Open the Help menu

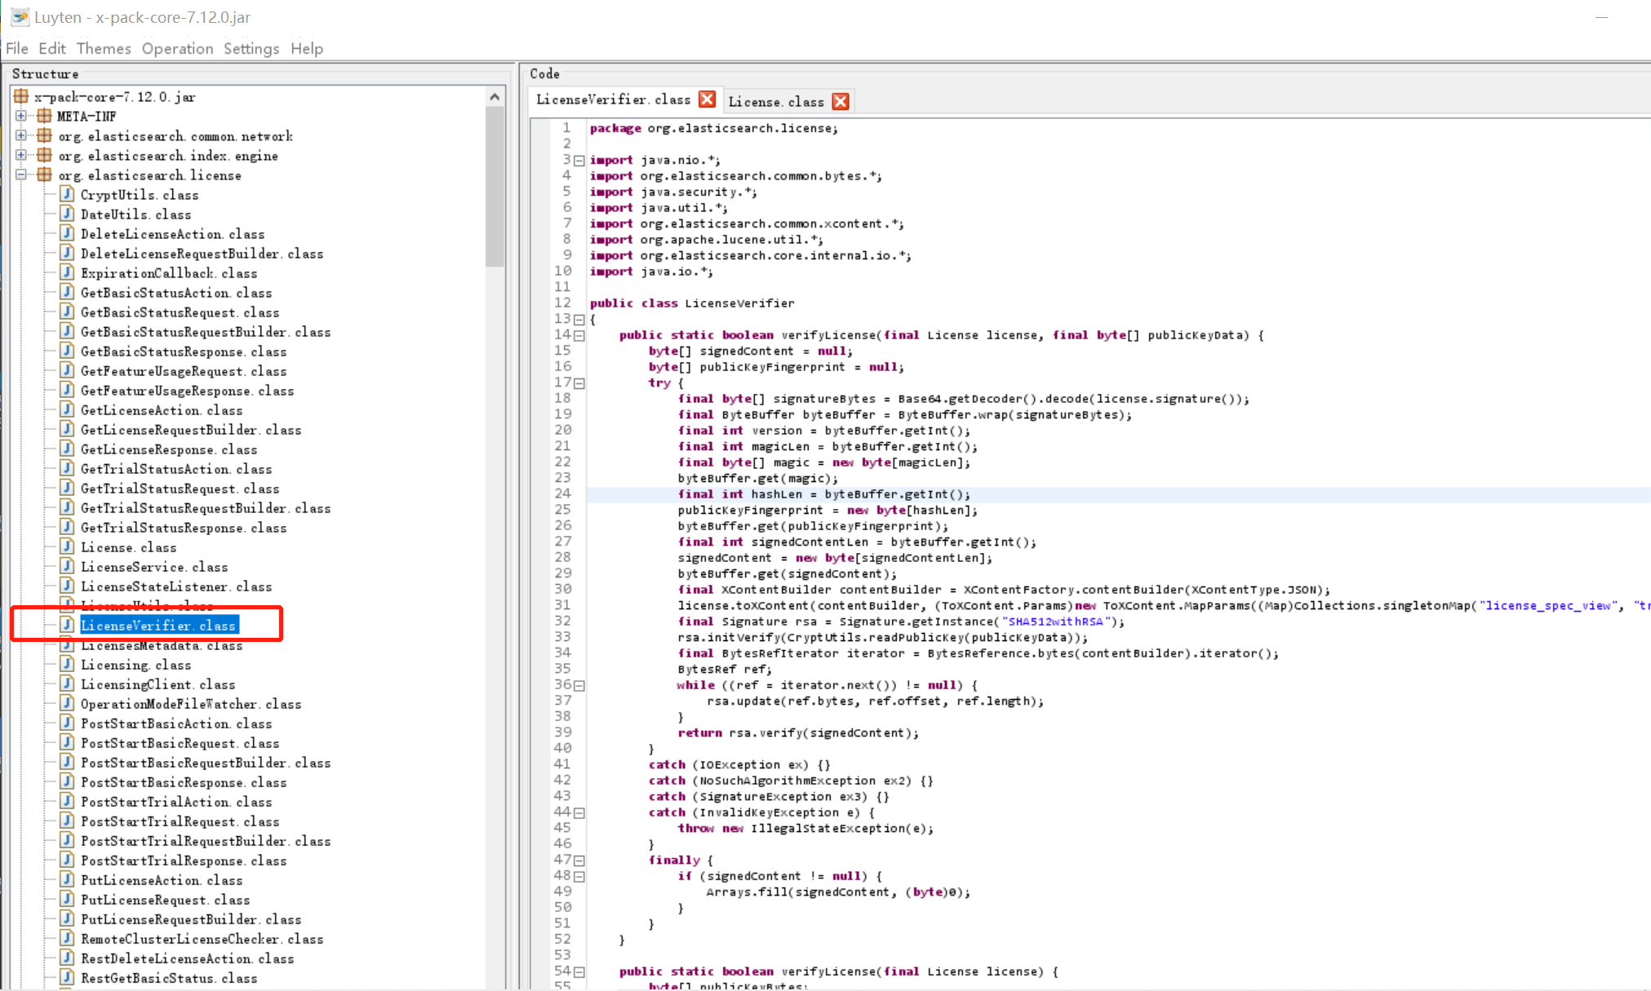[307, 48]
